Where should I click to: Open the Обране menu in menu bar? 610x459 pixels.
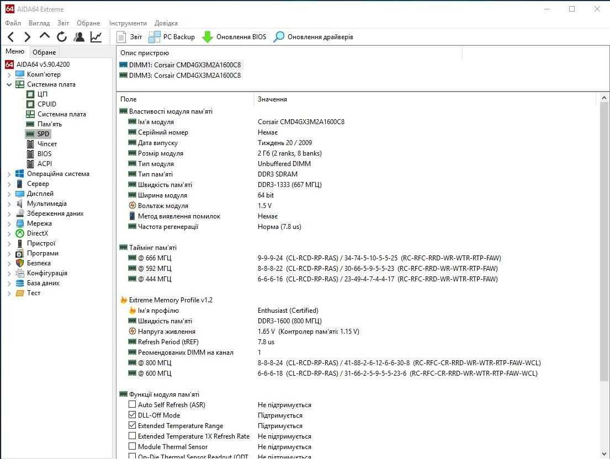88,23
